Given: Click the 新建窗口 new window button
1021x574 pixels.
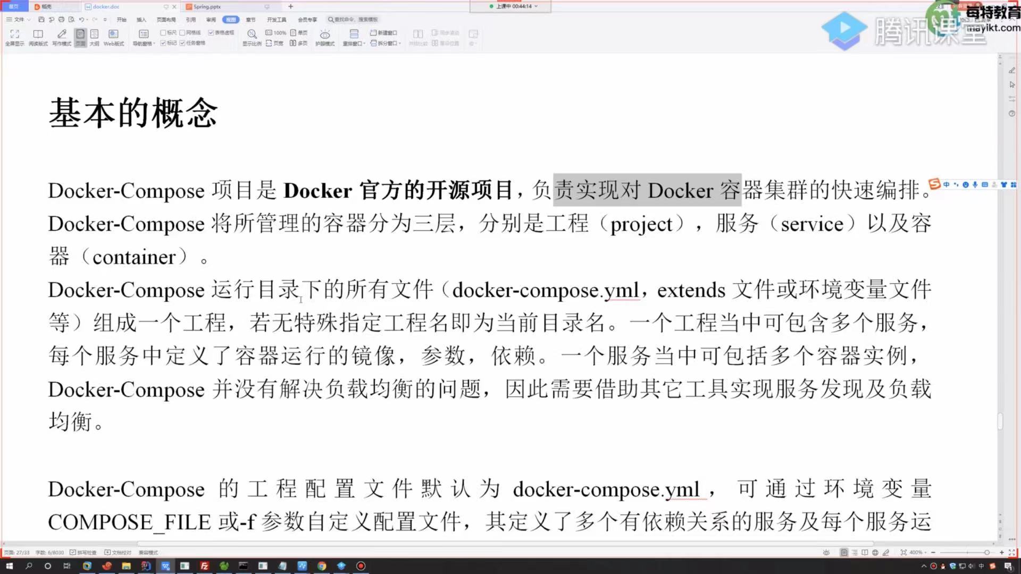Looking at the screenshot, I should (383, 32).
